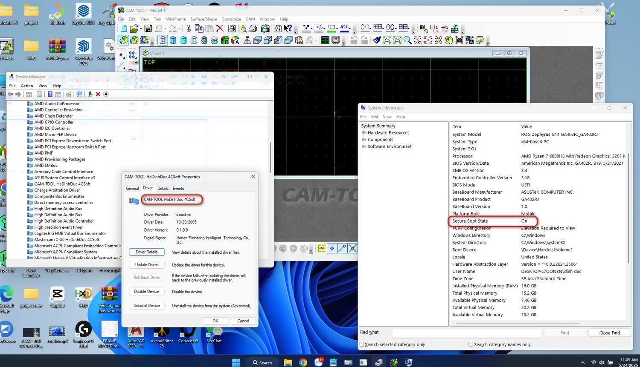Screen dimensions: 640x367
Task: Expand the Components node in System Information
Action: (364, 140)
